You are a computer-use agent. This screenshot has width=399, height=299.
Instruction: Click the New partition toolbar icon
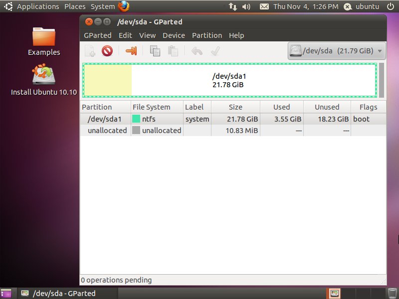[x=90, y=51]
